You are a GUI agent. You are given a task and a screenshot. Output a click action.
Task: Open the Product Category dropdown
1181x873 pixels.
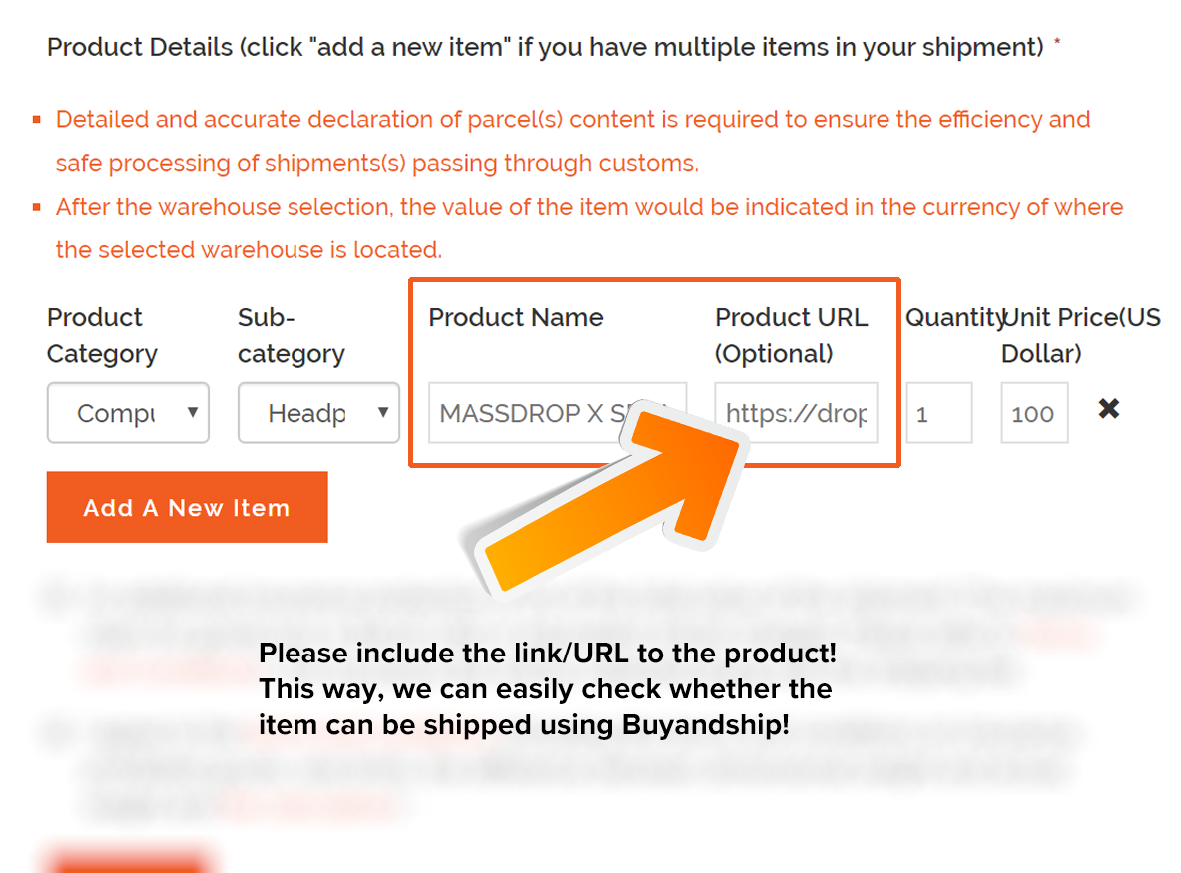coord(128,412)
